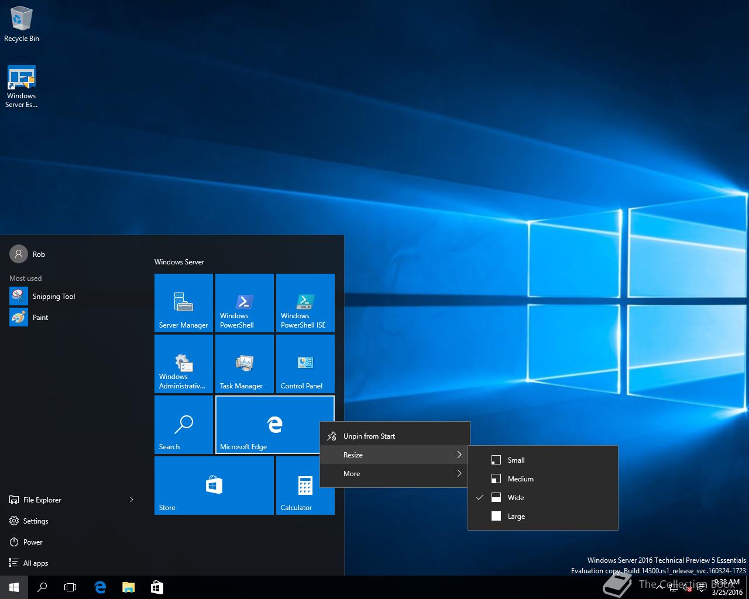The height and width of the screenshot is (599, 749).
Task: Click the Rob user account icon
Action: [x=19, y=254]
